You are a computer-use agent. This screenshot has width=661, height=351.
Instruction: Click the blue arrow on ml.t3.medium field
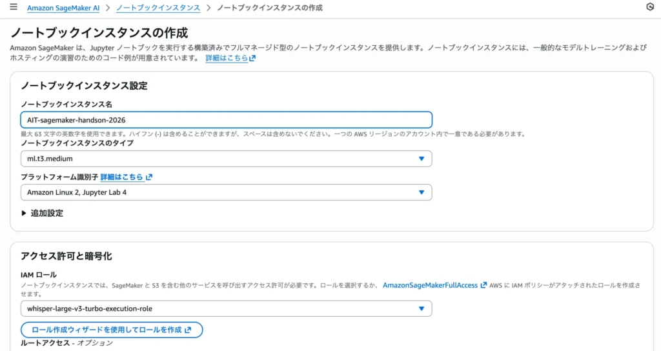click(x=422, y=159)
